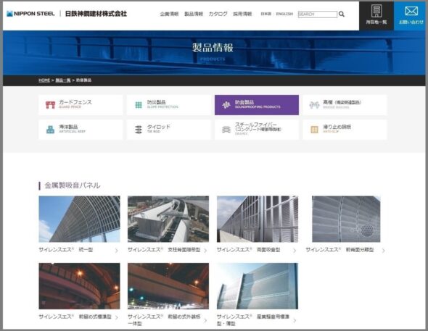The image size is (428, 331).
Task: Open 採用情報 in the top navigation
Action: 242,14
